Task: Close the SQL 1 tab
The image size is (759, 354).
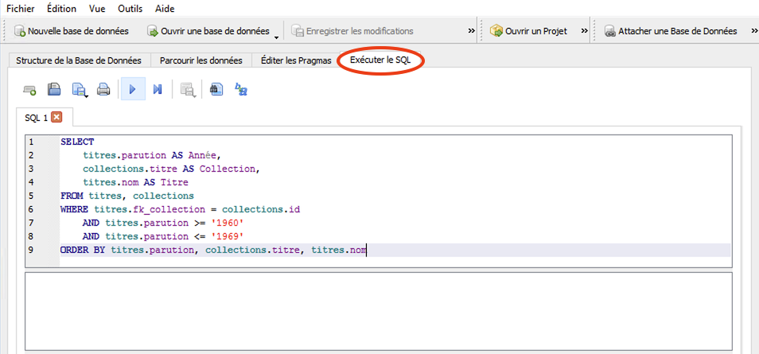Action: 56,118
